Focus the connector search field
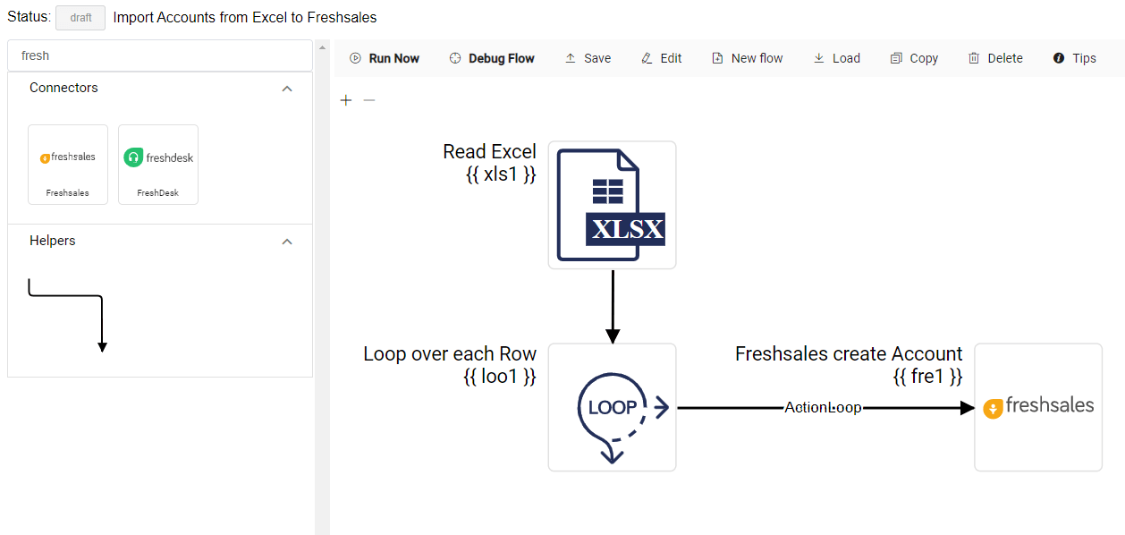 tap(160, 55)
